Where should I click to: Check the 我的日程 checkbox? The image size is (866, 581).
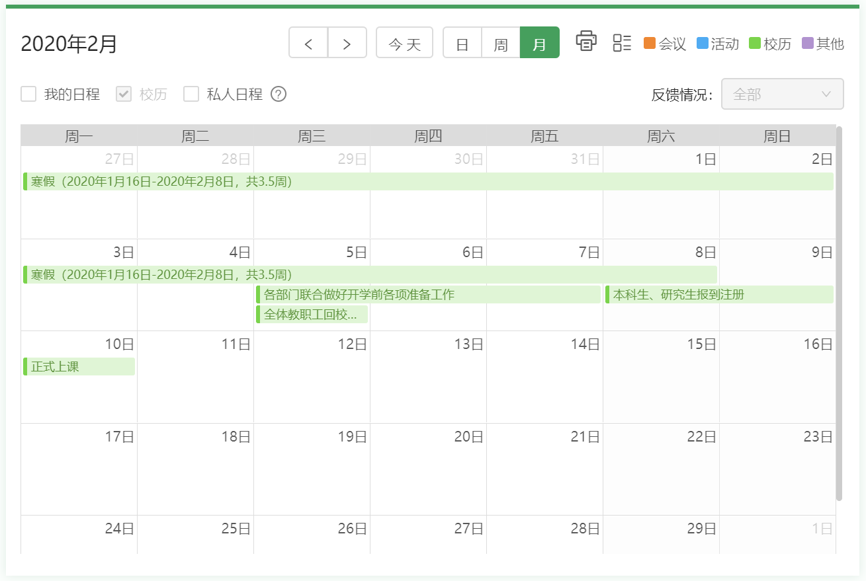point(28,94)
